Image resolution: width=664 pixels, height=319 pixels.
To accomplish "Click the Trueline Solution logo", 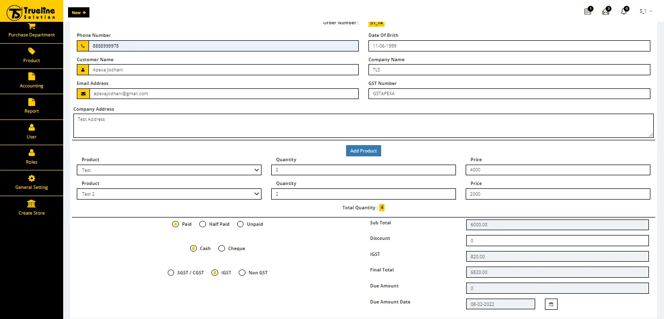I will point(32,12).
